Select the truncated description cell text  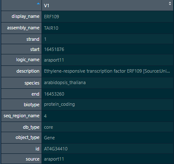[x=107, y=71]
